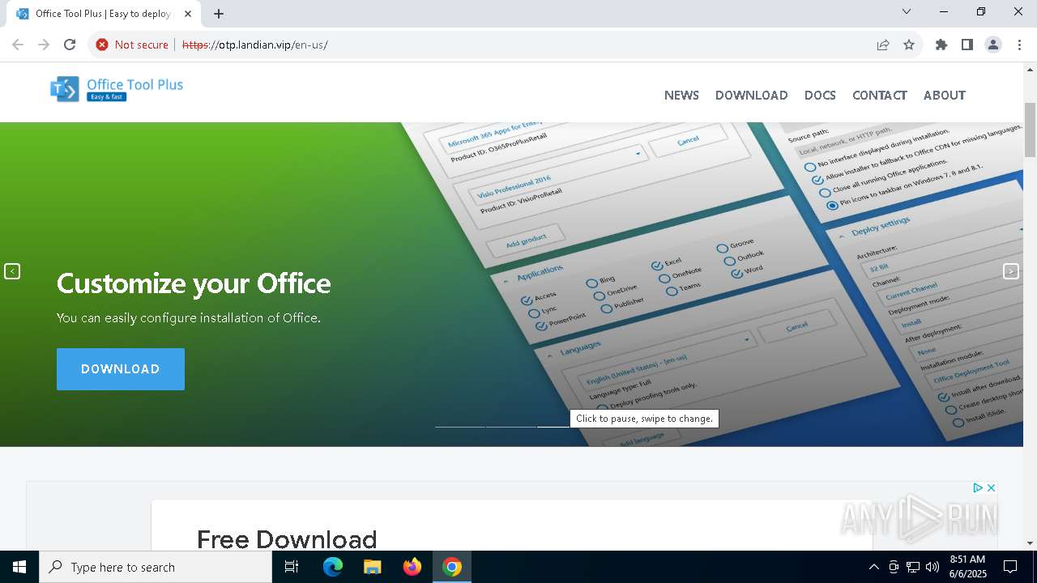Expand the tab search chevron
The image size is (1037, 583).
tap(907, 11)
